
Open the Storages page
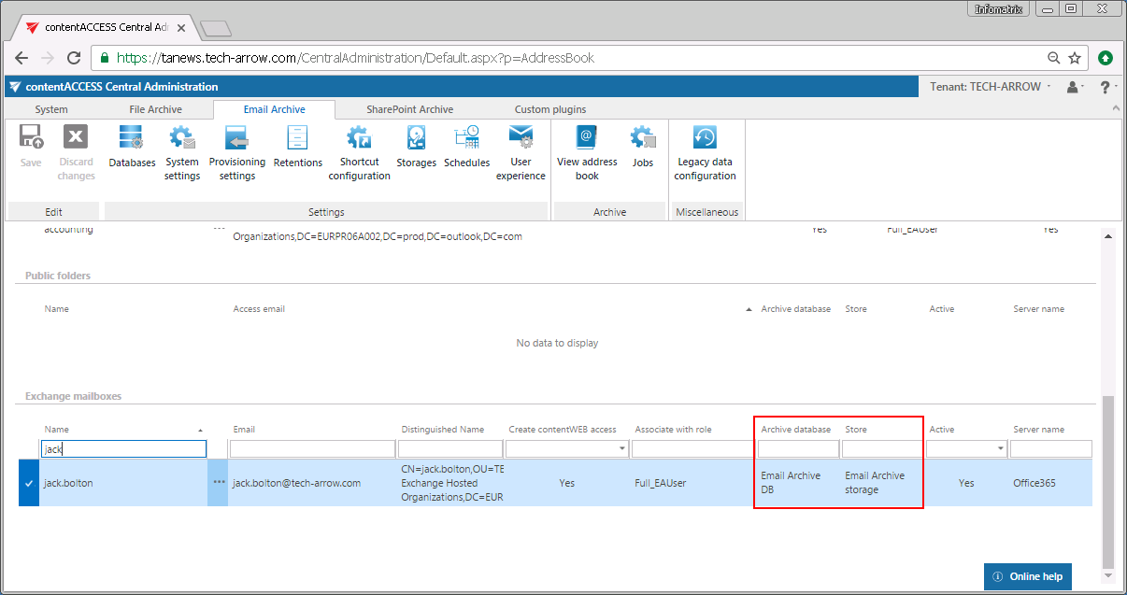coord(416,148)
